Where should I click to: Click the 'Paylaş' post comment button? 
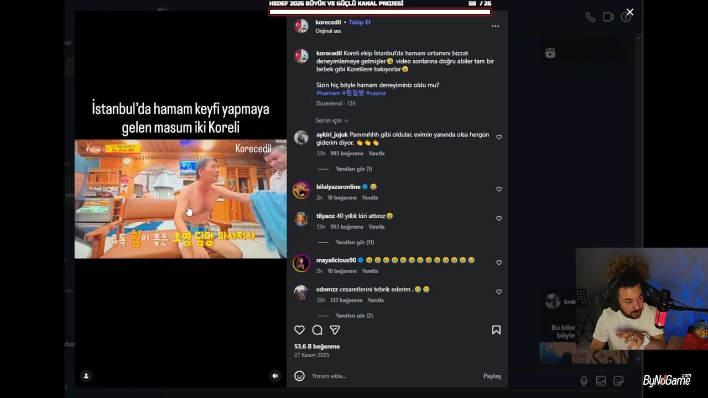tap(492, 376)
